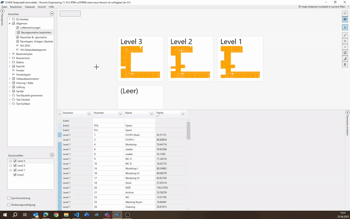
Task: Click the Level 2 floor plan thumbnail
Action: (x=190, y=59)
